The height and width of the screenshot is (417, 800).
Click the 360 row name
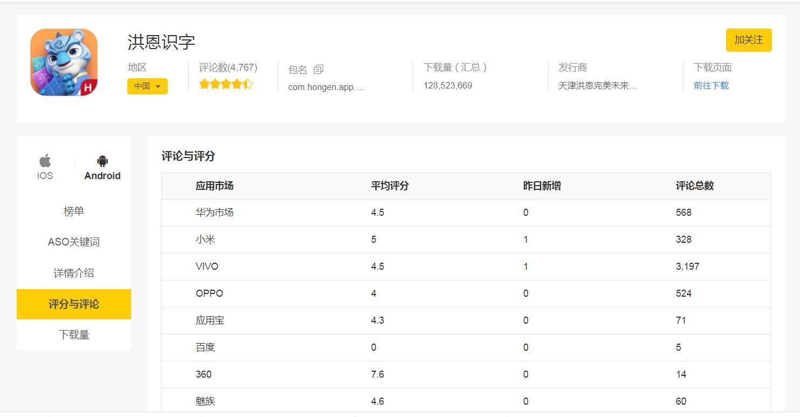(204, 374)
